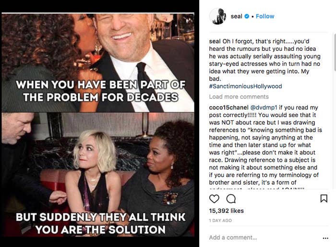Open the @dvdmp1 mention
336x247 pixels.
(x=264, y=107)
